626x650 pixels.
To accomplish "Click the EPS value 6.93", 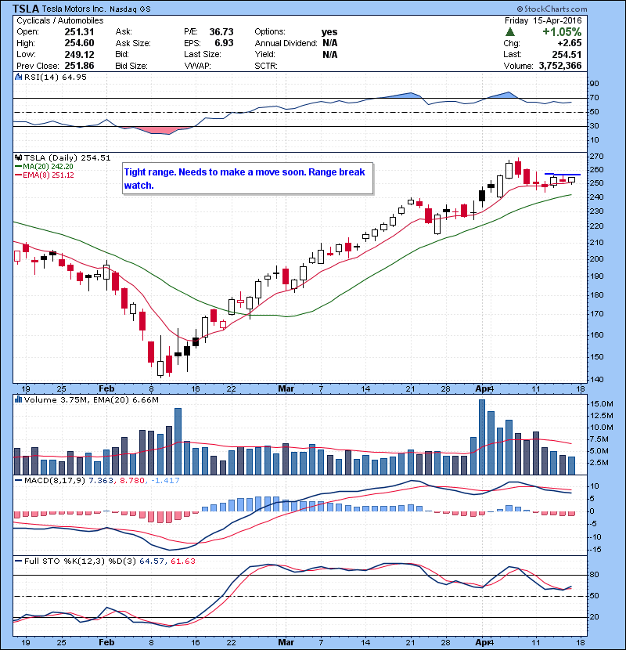I will click(224, 43).
